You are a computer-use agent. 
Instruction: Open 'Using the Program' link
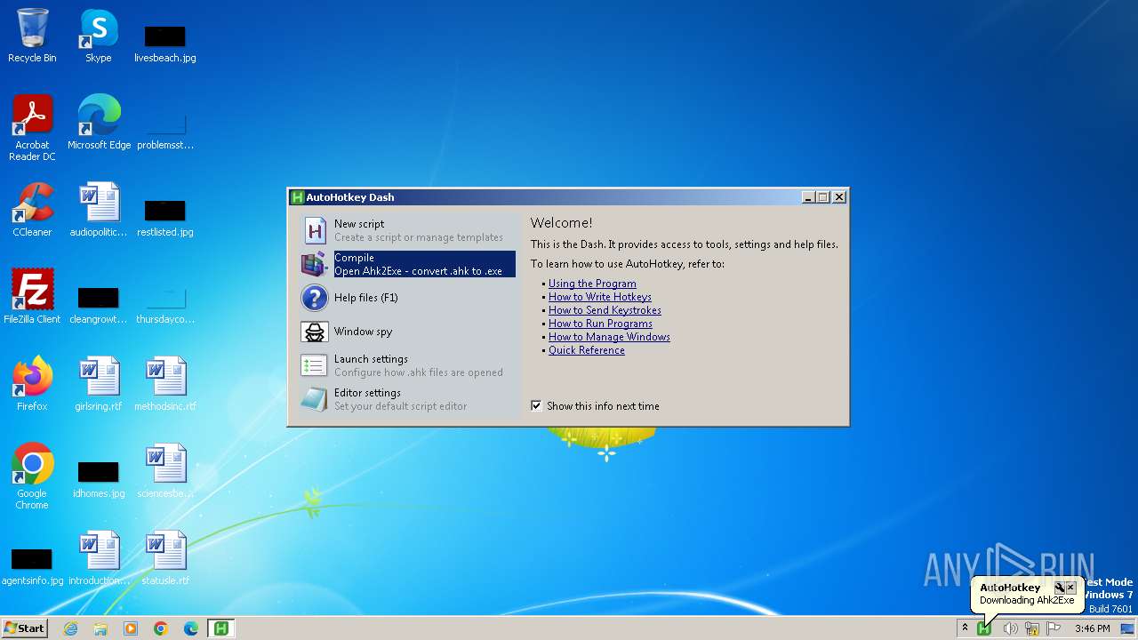click(x=592, y=284)
